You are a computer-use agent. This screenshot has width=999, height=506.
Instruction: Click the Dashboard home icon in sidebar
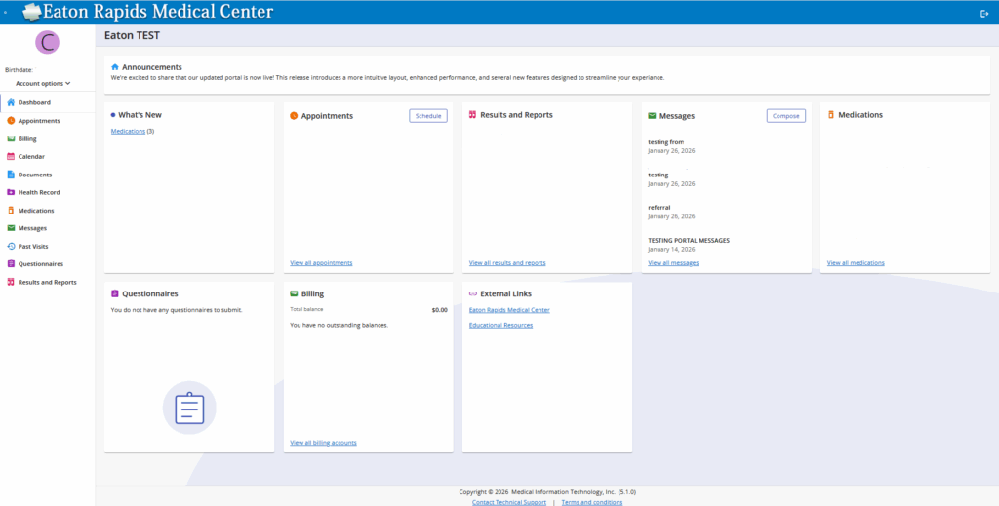[11, 102]
